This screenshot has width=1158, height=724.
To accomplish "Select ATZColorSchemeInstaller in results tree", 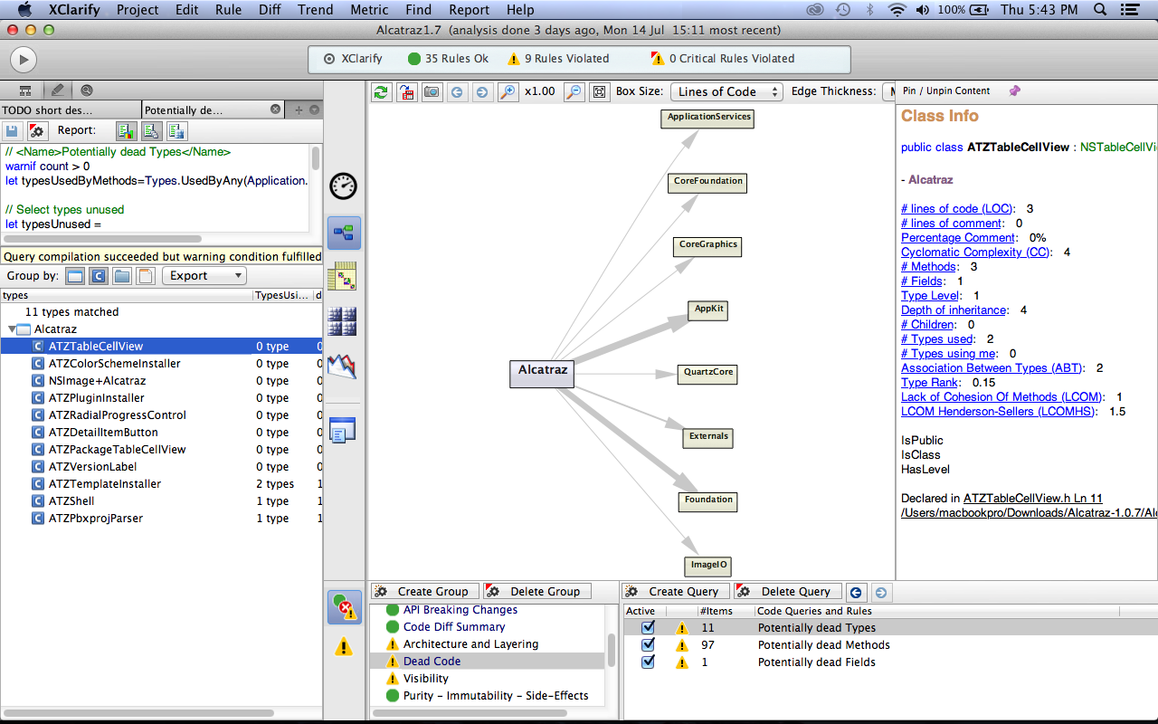I will point(115,363).
